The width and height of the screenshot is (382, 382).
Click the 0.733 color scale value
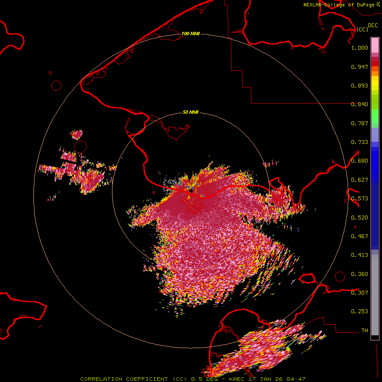point(360,142)
